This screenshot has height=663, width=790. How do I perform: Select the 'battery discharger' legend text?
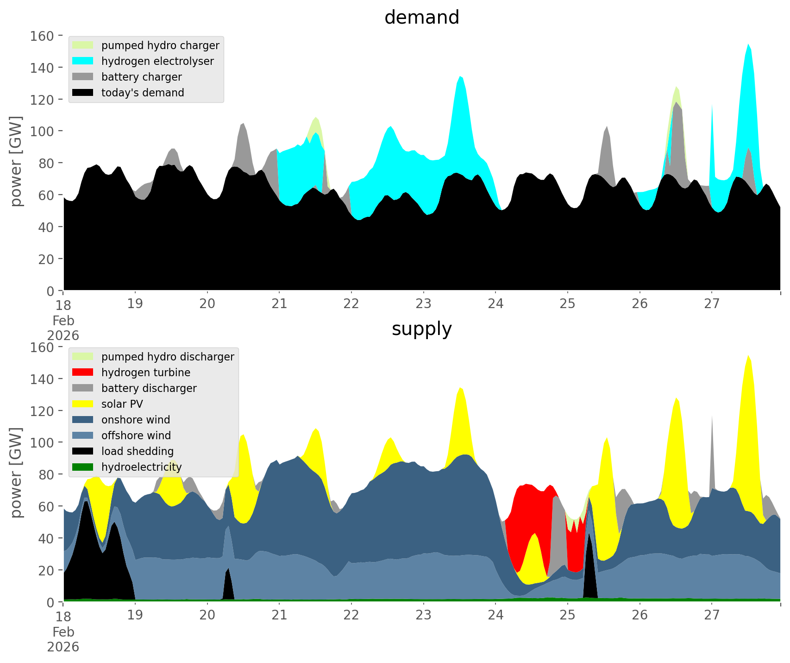pos(149,388)
